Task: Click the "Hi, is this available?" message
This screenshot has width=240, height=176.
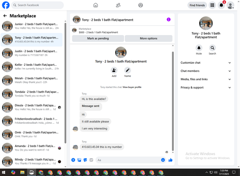Action: coord(94,99)
